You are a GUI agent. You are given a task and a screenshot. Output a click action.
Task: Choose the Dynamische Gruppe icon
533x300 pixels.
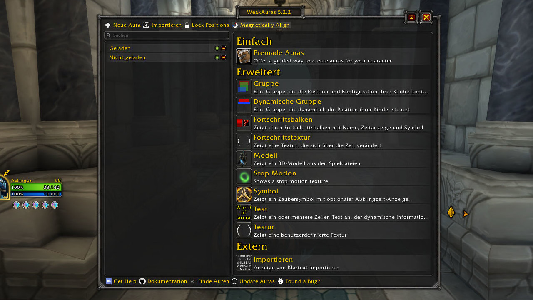(244, 105)
